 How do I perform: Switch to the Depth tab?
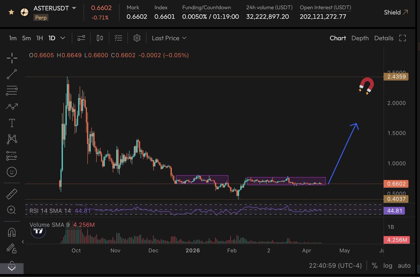360,38
